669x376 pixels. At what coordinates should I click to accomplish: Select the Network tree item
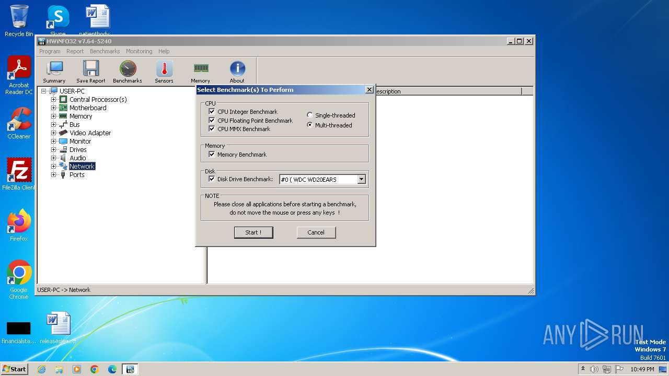[x=82, y=166]
